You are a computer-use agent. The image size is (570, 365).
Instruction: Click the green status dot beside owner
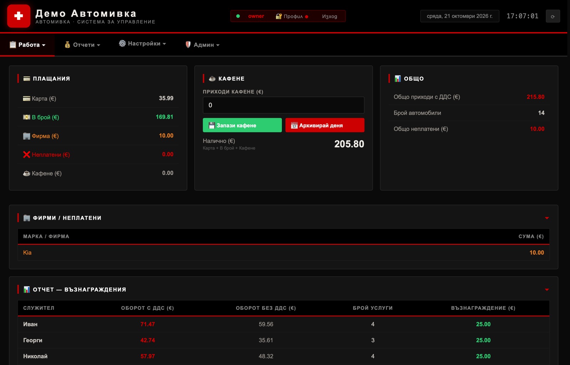click(x=238, y=16)
